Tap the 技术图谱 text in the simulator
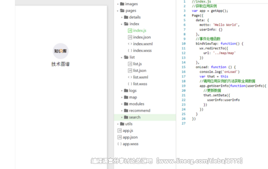268x169 pixels. (61, 64)
